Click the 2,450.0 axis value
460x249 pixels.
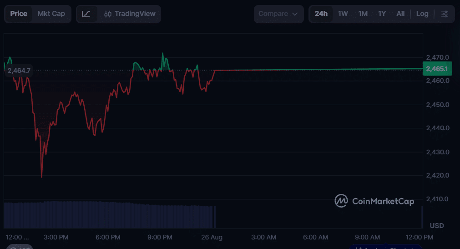point(437,105)
